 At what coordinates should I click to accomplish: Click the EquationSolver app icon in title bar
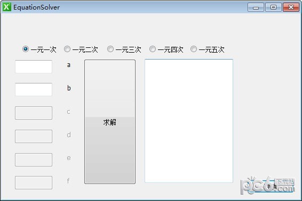coord(7,7)
